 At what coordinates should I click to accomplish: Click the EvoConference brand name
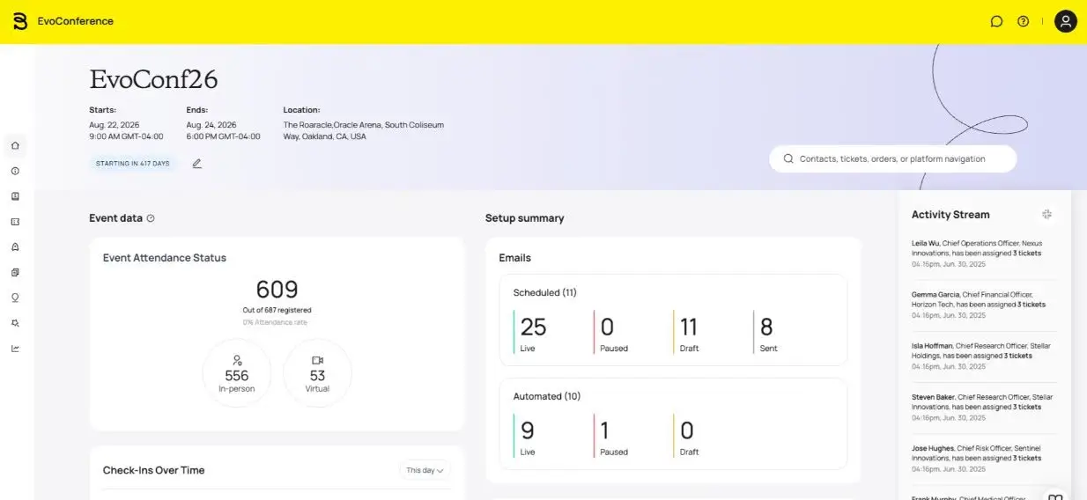click(x=76, y=21)
